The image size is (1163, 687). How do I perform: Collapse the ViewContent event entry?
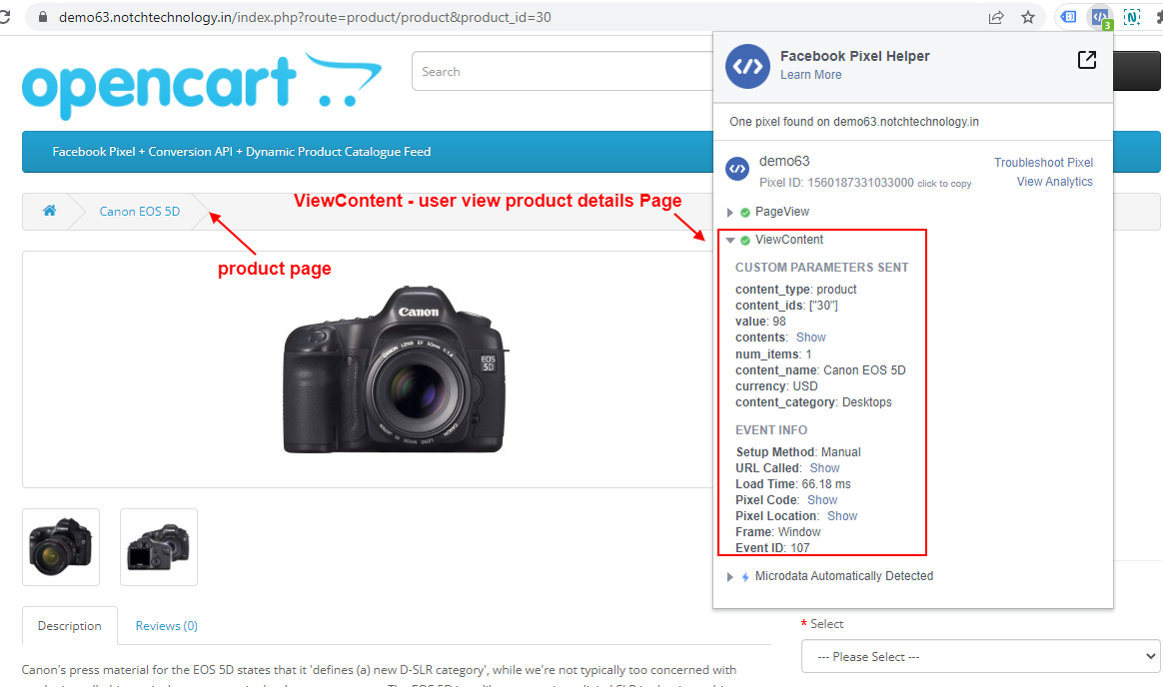tap(729, 240)
